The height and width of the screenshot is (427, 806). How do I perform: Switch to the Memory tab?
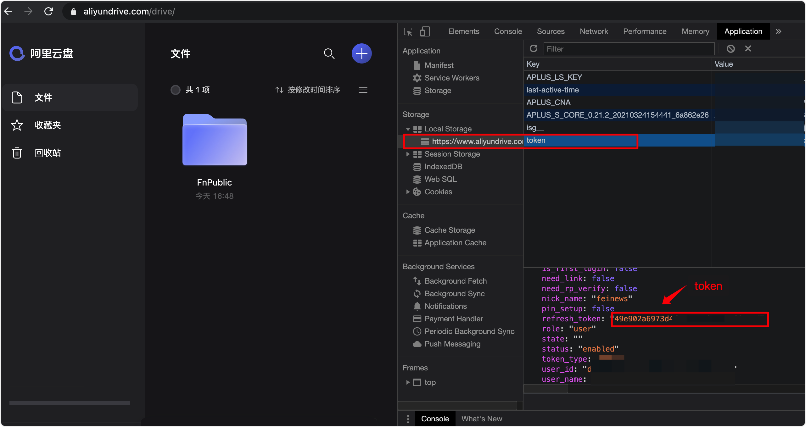695,31
